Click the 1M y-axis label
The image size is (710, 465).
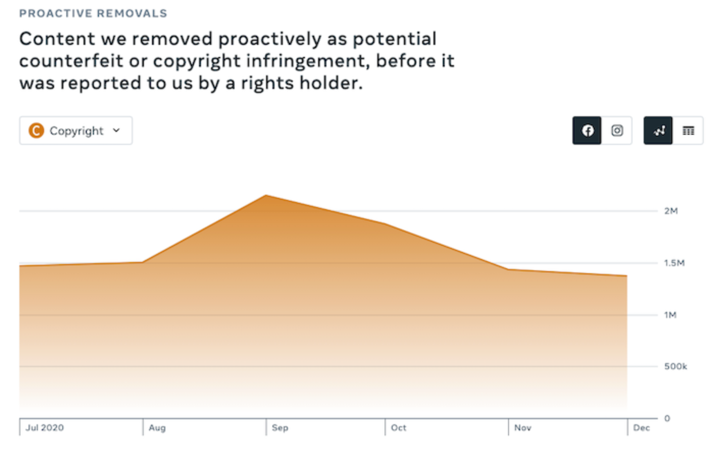pos(670,315)
